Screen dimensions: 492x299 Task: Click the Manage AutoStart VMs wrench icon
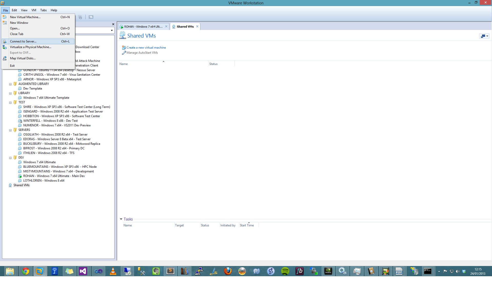tap(124, 53)
